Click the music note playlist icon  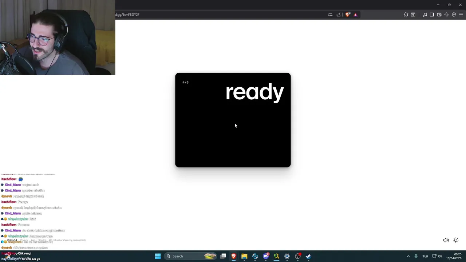click(x=425, y=15)
